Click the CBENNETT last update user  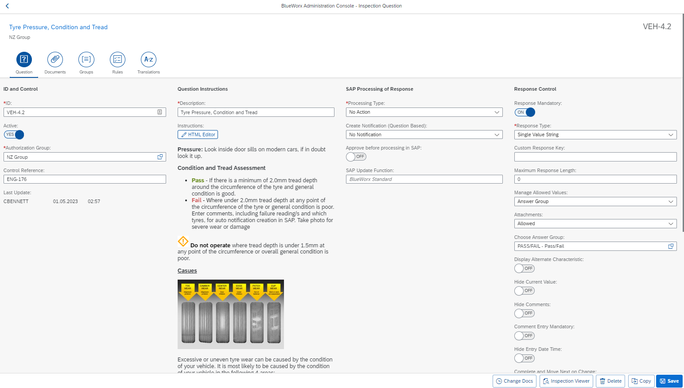16,201
